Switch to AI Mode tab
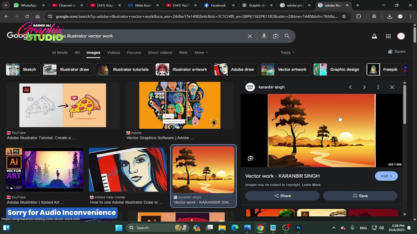The width and height of the screenshot is (417, 234). [x=60, y=53]
